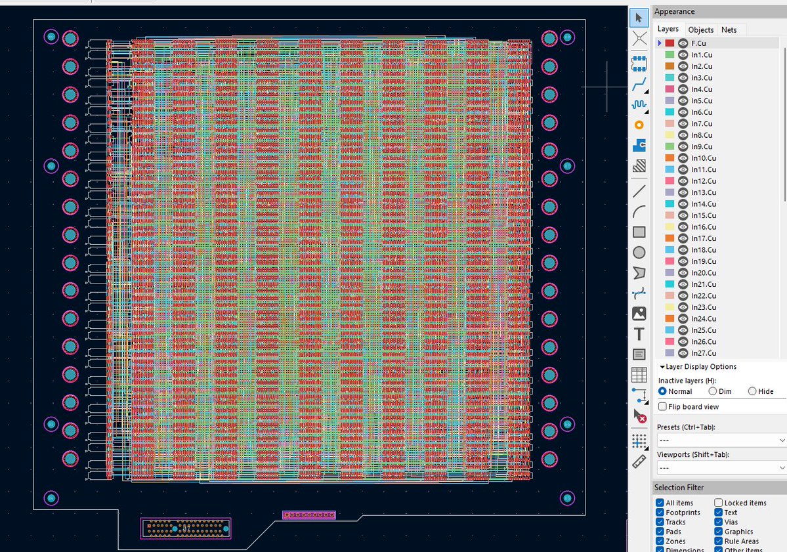Select the Draw Circle tool

[x=639, y=253]
